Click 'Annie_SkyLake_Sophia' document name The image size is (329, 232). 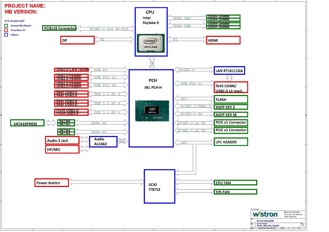click(x=268, y=225)
